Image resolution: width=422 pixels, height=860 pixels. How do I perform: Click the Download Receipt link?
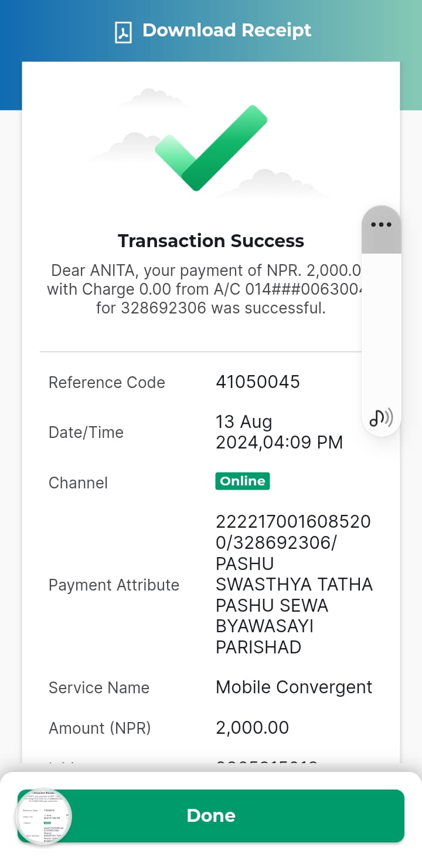[213, 31]
